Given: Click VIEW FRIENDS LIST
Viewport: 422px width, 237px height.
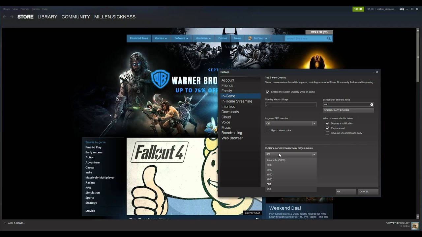Looking at the screenshot, I should coord(398,223).
